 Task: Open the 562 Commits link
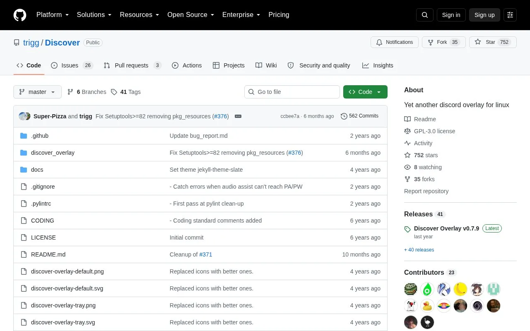(x=359, y=116)
